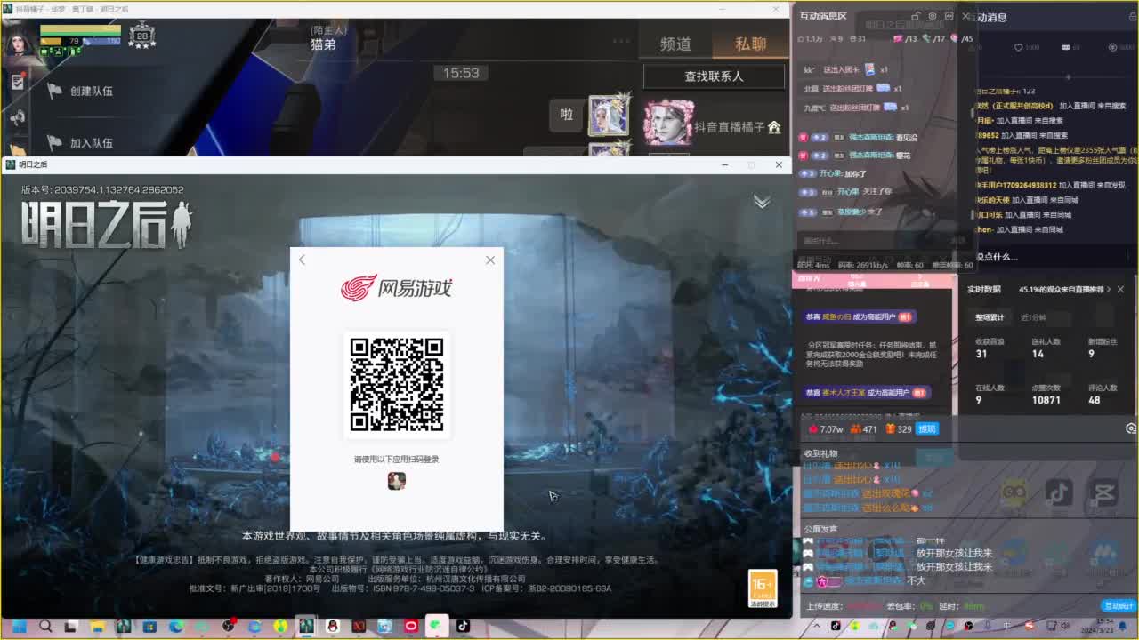Click the comment input field in 互动消息区
Image resolution: width=1139 pixels, height=640 pixels.
(x=881, y=241)
